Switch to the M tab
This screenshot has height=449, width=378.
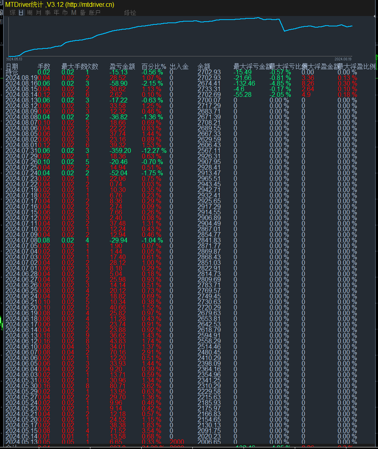pos(74,12)
